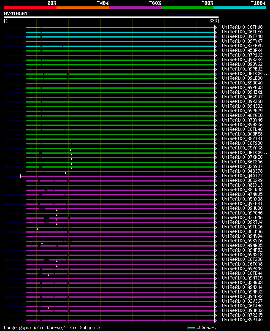270x331 pixels.
Task: Click the UniRef100_A9PBW3 label
Action: tap(242, 88)
